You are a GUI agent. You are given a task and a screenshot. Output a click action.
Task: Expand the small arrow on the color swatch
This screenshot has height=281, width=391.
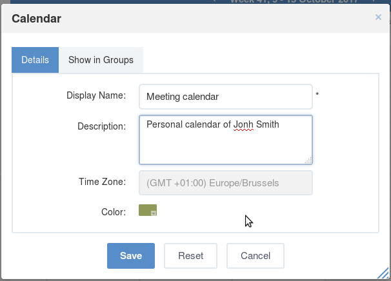154,213
